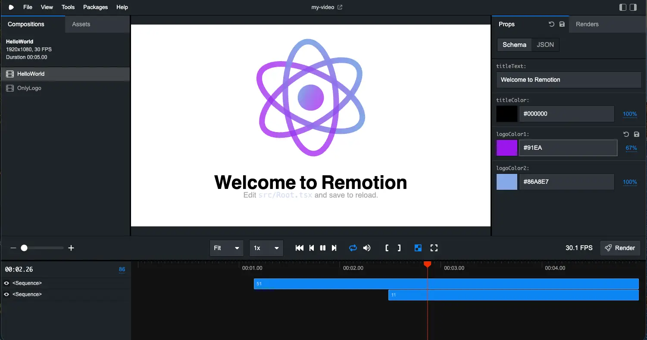
Task: Open the my-video external link icon
Action: [x=340, y=7]
